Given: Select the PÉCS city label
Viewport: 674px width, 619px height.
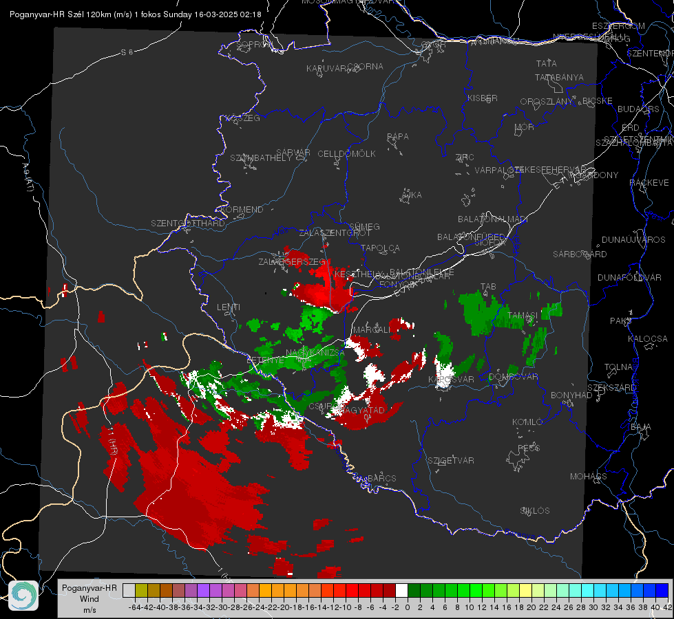Looking at the screenshot, I should 529,448.
